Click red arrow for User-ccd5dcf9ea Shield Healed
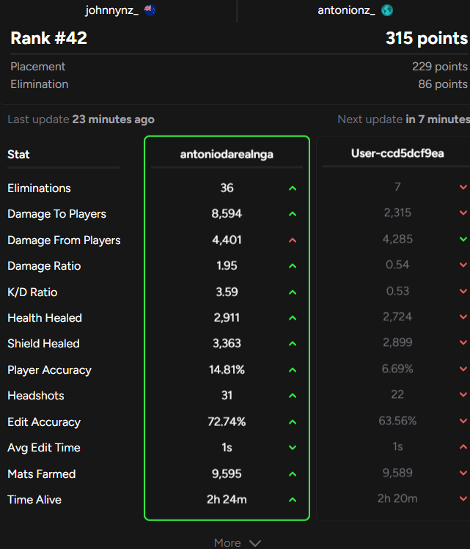This screenshot has height=549, width=470. (463, 343)
